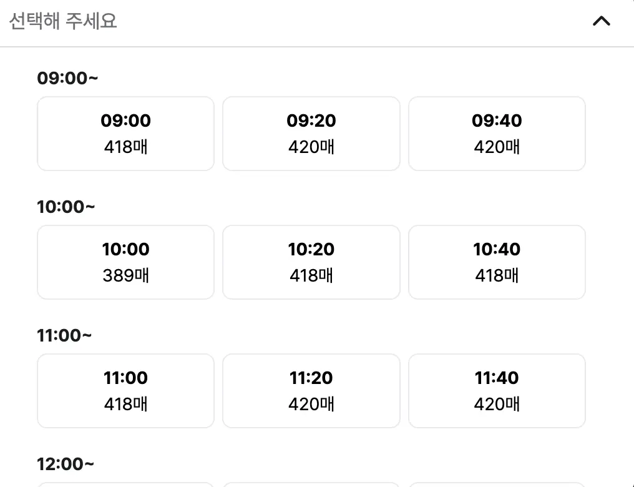
Task: Pick the 09:40 time slot
Action: pyautogui.click(x=497, y=134)
